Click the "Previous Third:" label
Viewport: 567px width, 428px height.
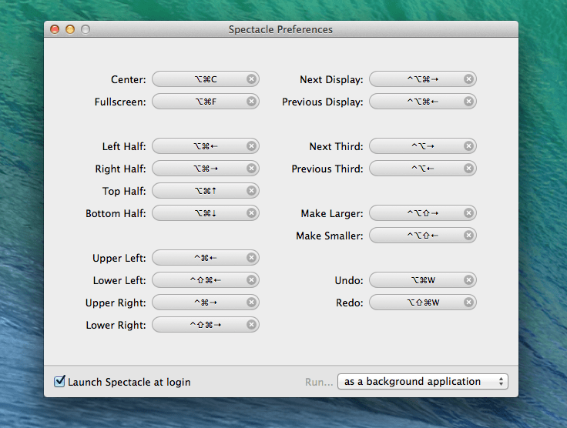327,169
